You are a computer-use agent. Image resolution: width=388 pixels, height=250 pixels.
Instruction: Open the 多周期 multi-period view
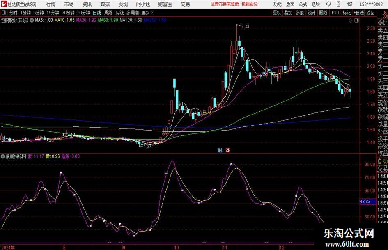(x=133, y=13)
